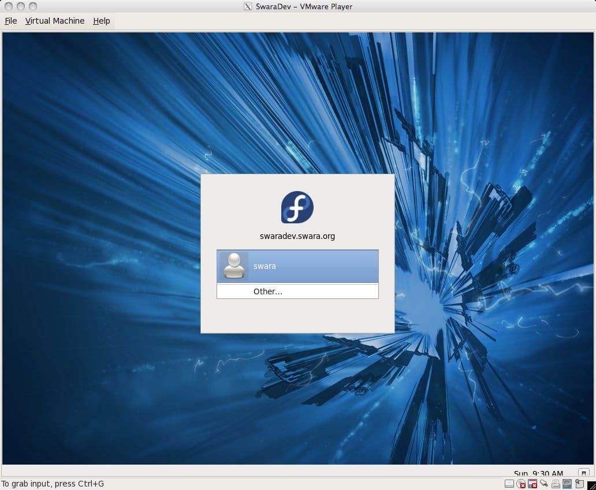This screenshot has width=596, height=490.
Task: Click the power icon near the clock
Action: pos(583,472)
